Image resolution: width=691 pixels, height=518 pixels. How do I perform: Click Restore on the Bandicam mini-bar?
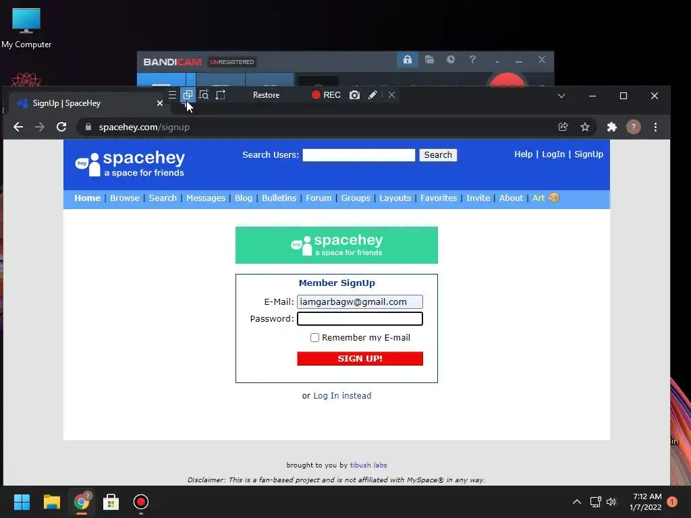(266, 95)
